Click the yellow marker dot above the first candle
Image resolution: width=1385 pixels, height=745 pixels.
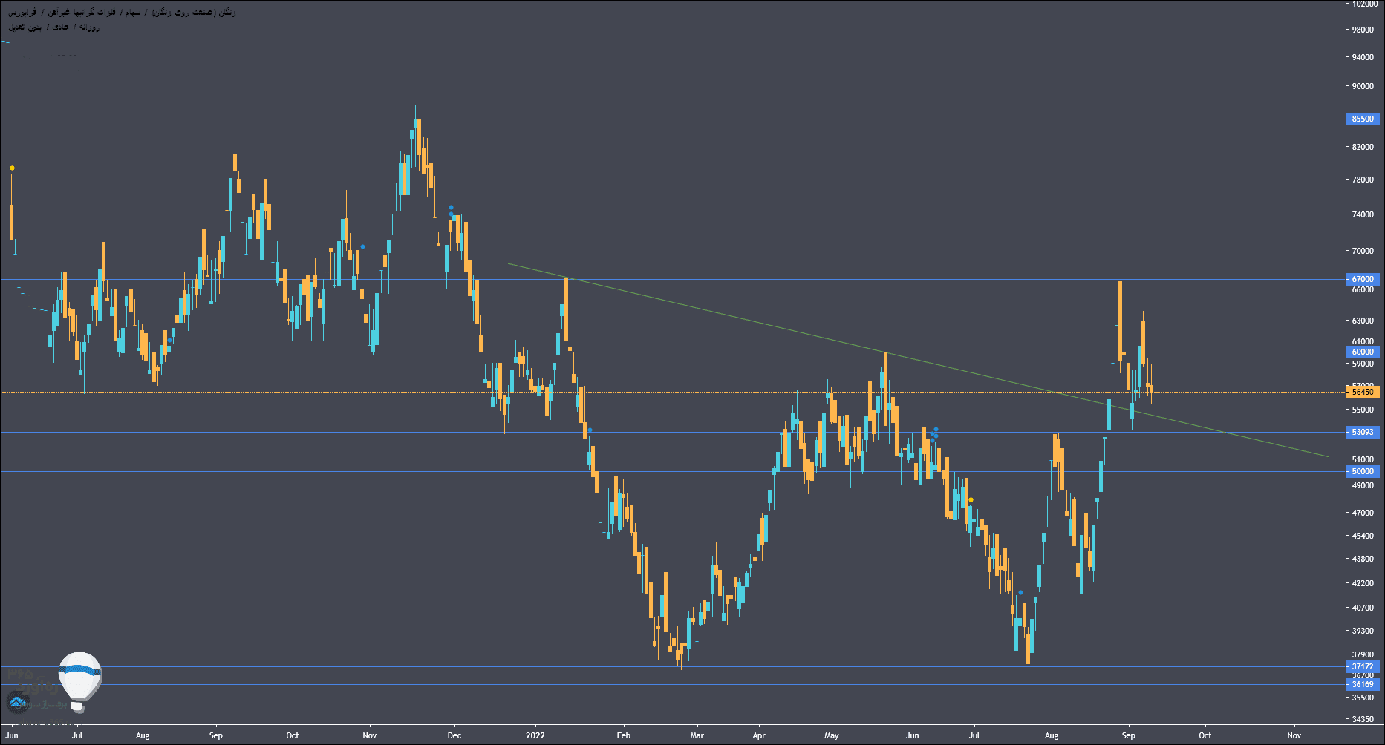pos(12,168)
